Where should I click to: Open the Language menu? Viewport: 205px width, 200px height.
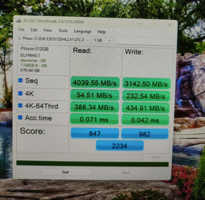(x=82, y=31)
